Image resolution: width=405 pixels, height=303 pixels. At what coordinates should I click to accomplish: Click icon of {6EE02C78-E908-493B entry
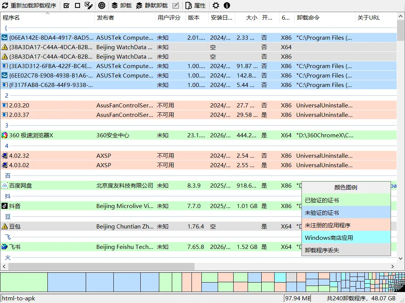(5, 76)
